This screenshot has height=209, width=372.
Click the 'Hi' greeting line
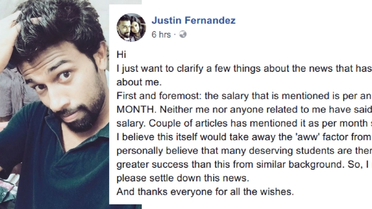click(121, 55)
